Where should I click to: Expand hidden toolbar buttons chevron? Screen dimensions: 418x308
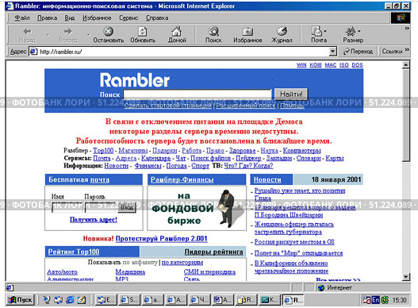click(x=407, y=29)
